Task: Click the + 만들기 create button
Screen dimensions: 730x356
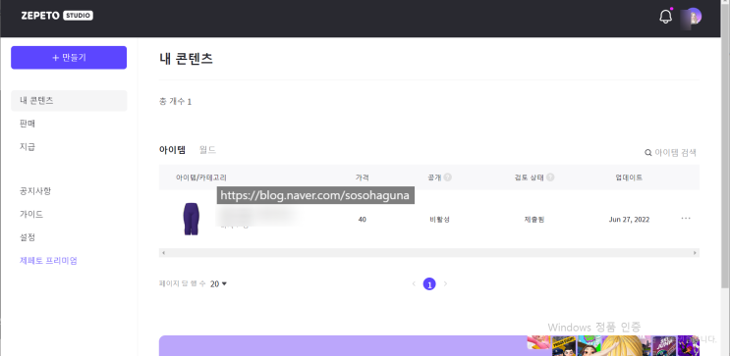Action: pos(69,58)
